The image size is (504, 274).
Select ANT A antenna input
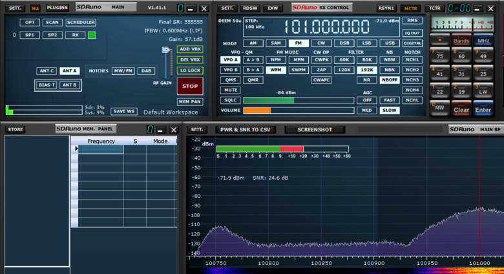pos(69,70)
